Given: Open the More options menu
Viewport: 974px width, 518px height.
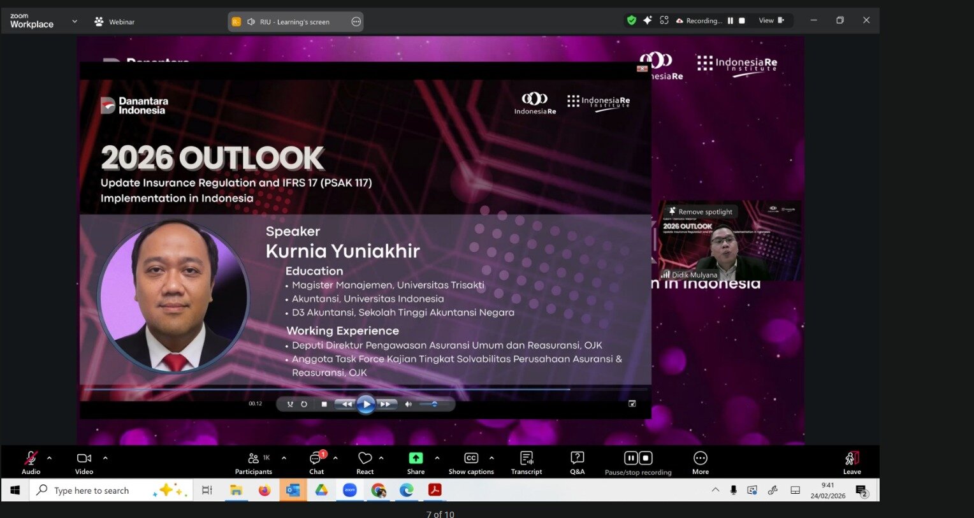Looking at the screenshot, I should (x=700, y=461).
